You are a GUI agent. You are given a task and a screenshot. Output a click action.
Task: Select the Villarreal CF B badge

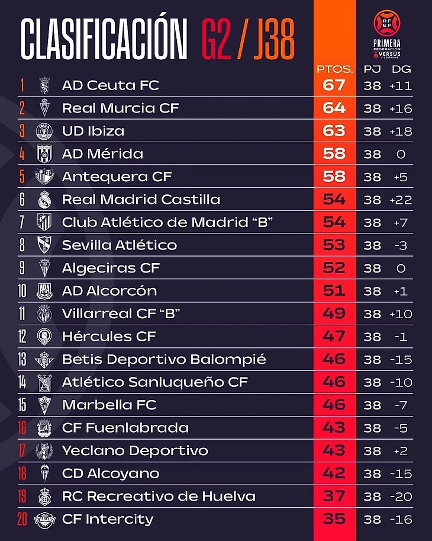(44, 313)
